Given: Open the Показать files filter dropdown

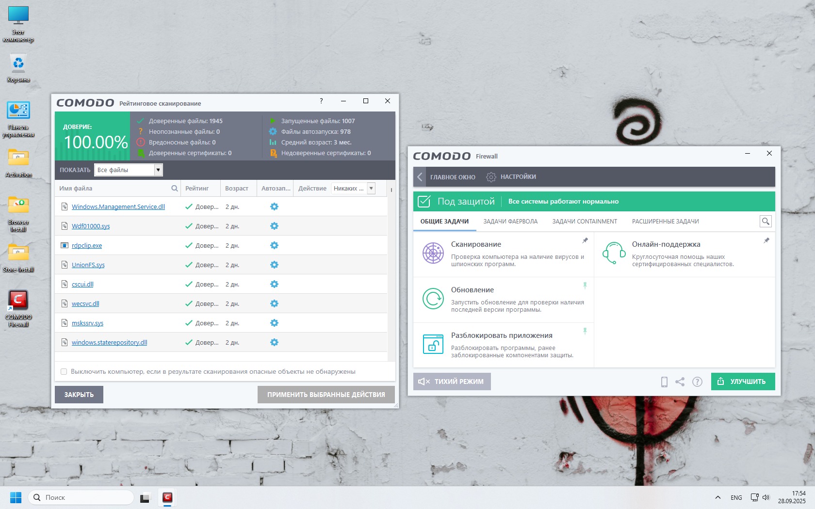Looking at the screenshot, I should pyautogui.click(x=128, y=170).
